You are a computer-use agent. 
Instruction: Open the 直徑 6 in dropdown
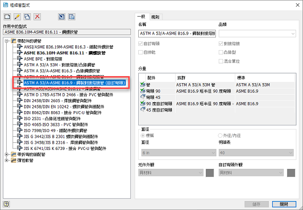(179, 153)
